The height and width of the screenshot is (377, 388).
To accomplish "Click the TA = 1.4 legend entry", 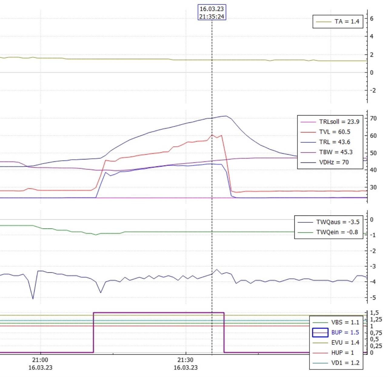I will click(x=346, y=22).
